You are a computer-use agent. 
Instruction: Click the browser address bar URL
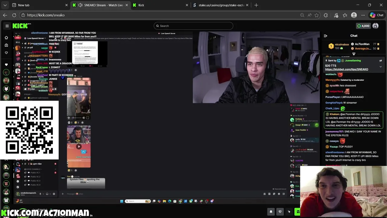(x=46, y=15)
